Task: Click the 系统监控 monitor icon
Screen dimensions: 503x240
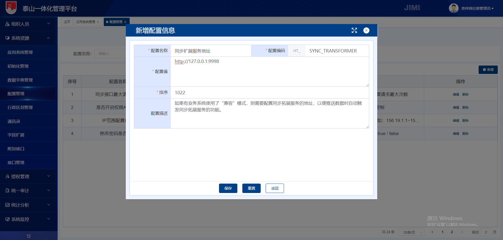Action: [7, 219]
